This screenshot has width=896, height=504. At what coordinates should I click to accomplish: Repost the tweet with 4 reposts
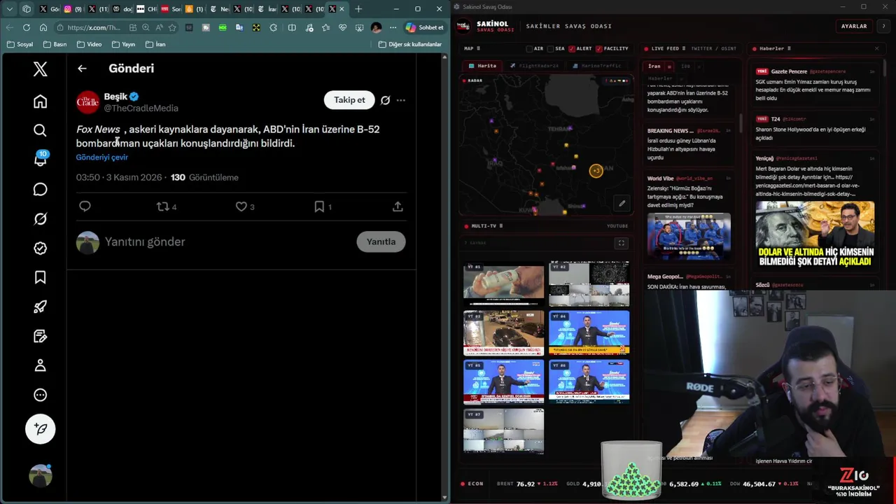(166, 206)
